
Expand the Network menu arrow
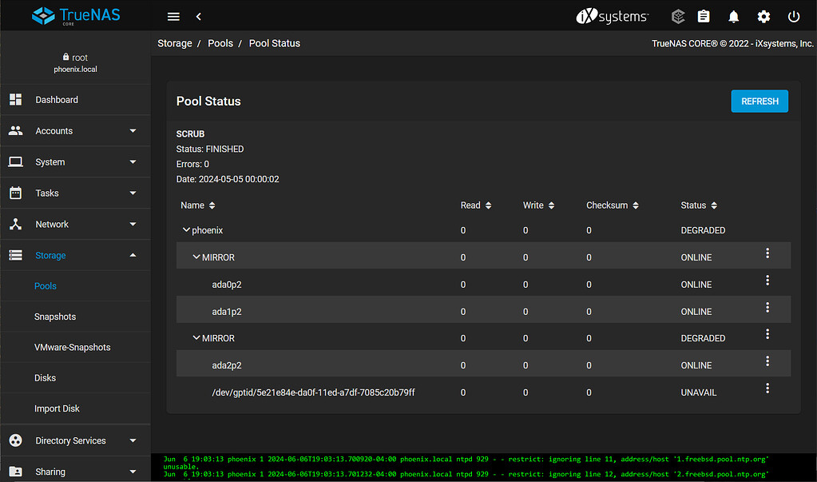(133, 225)
